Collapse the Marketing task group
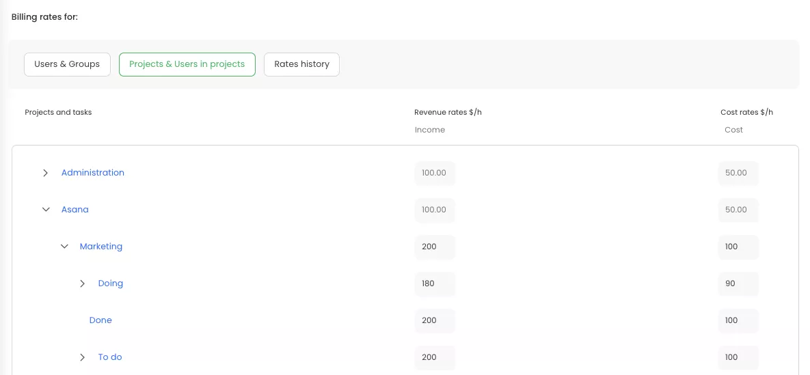 (64, 247)
